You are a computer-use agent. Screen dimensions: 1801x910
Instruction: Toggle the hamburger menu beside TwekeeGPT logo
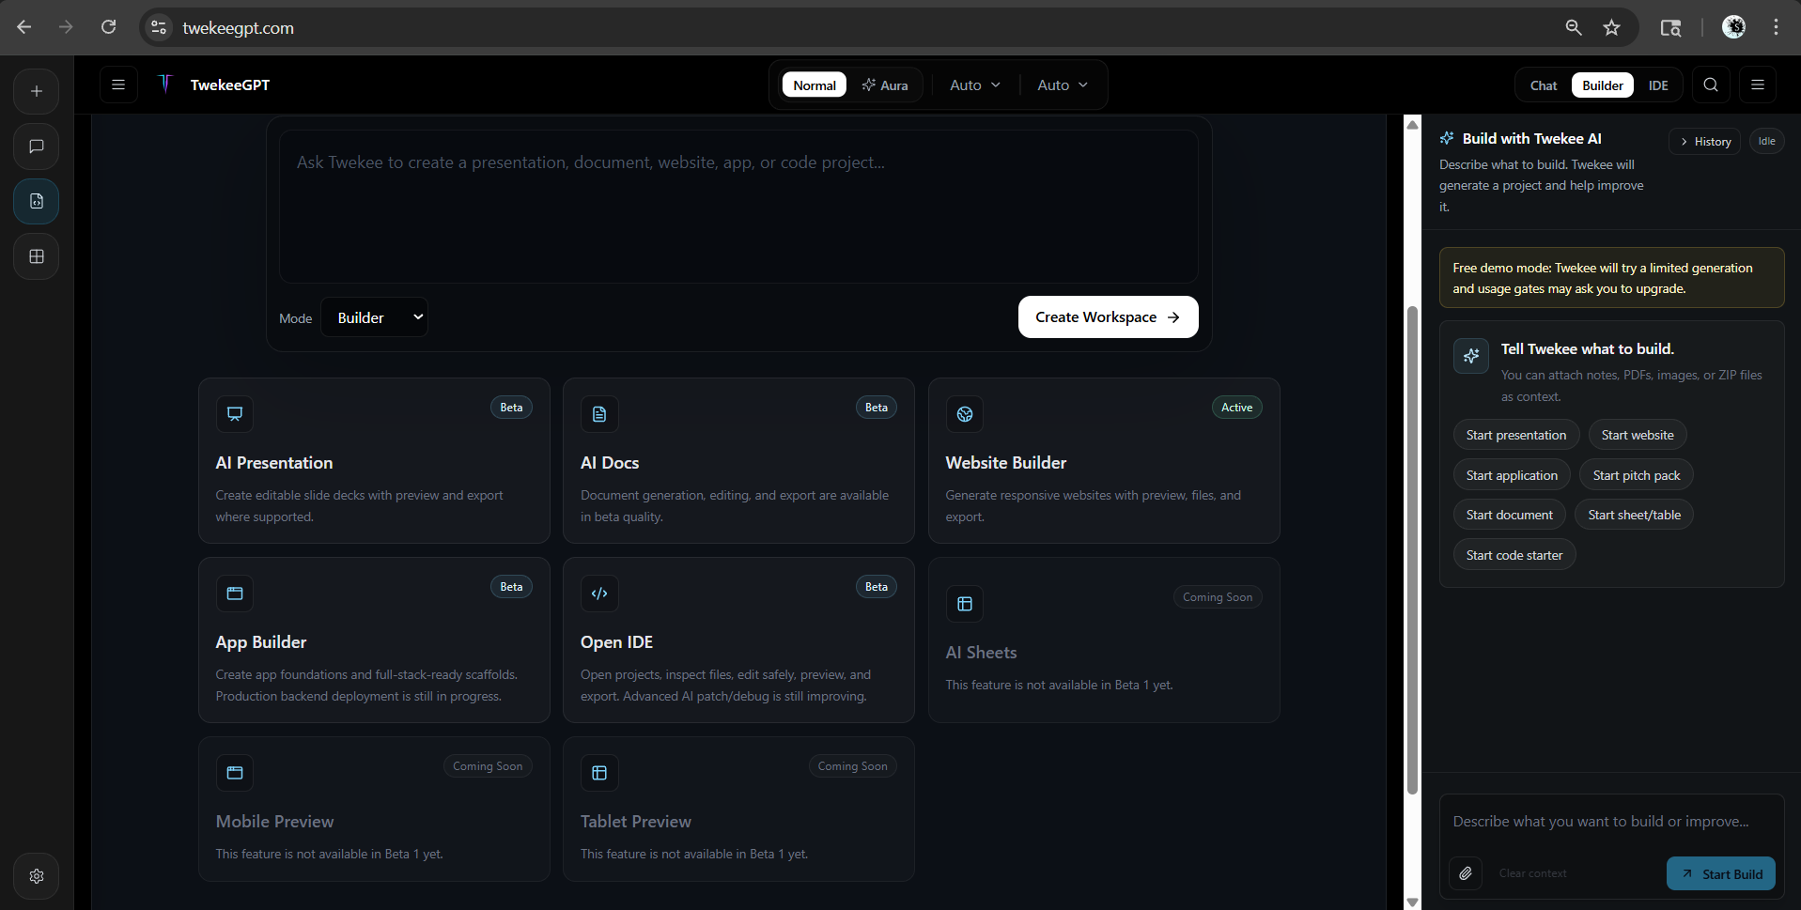click(118, 85)
